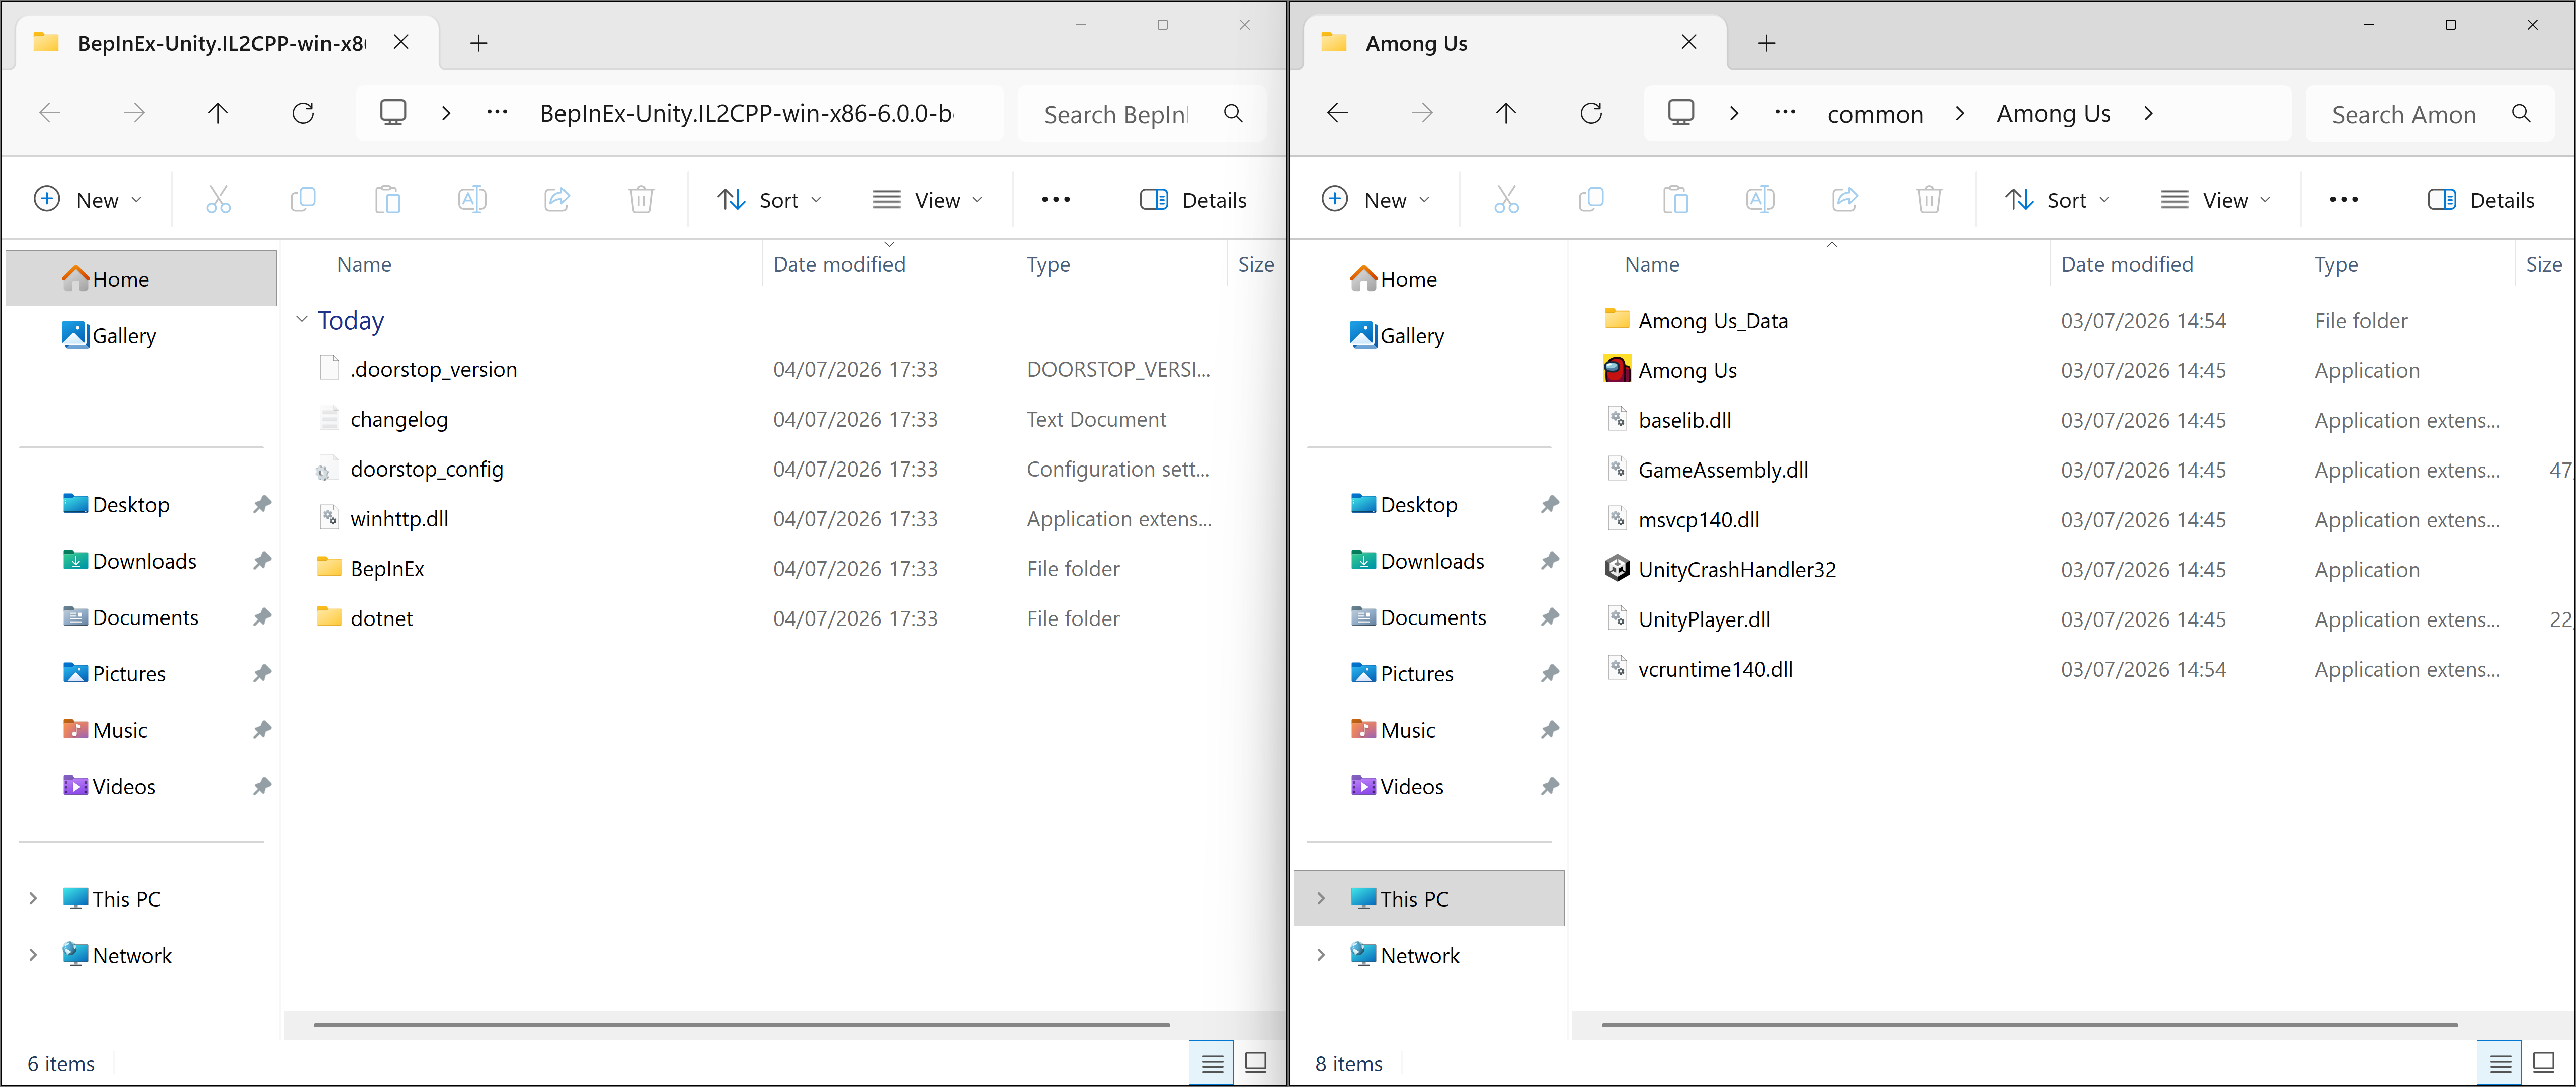Click search magnifier in BepInEx window
This screenshot has width=2576, height=1087.
tap(1234, 114)
